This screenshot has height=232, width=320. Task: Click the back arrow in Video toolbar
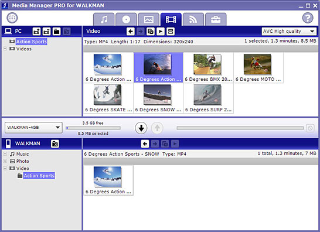[x=131, y=32]
